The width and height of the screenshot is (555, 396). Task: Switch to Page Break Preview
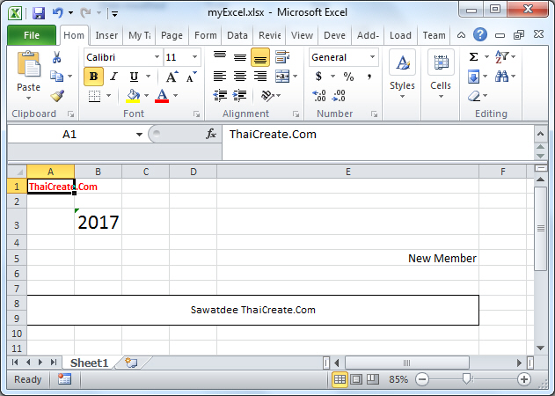372,379
